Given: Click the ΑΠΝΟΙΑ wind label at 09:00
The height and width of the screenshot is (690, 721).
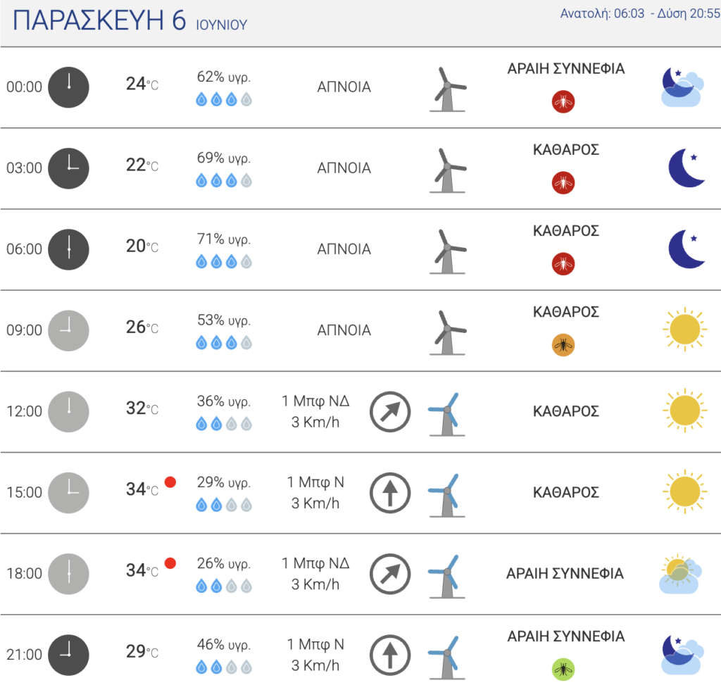Looking at the screenshot, I should pyautogui.click(x=344, y=330).
